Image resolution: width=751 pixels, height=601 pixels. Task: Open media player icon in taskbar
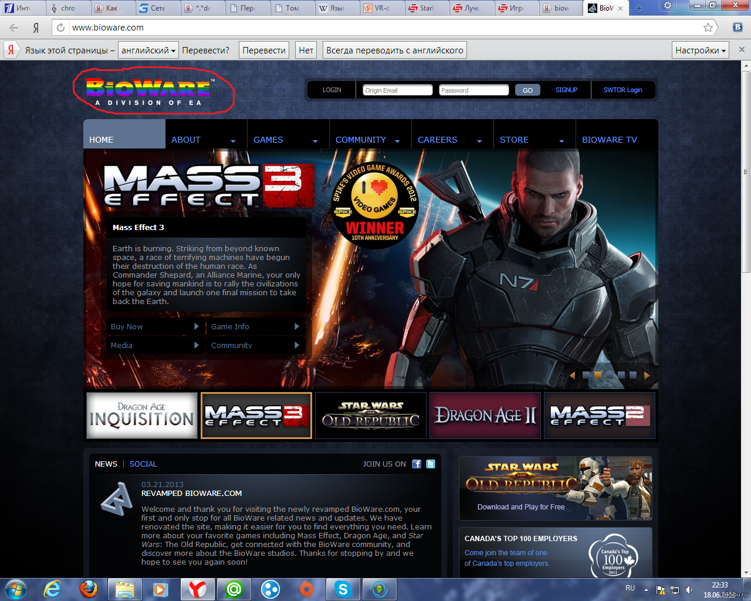(x=161, y=589)
